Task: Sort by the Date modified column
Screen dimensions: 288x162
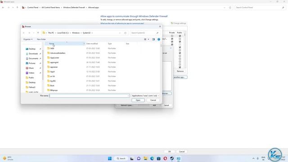Action: tap(92, 44)
